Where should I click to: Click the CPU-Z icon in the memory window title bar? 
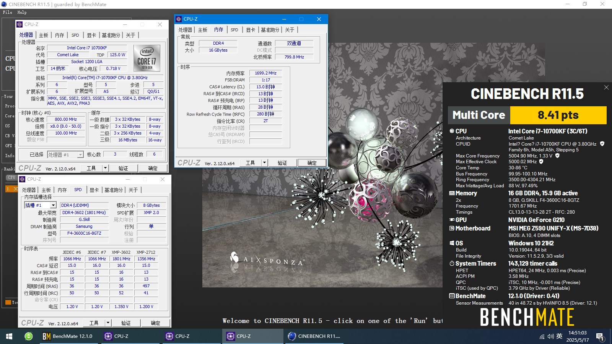point(179,19)
